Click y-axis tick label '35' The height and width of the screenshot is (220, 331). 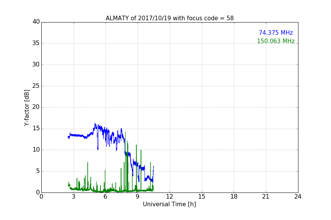click(36, 43)
